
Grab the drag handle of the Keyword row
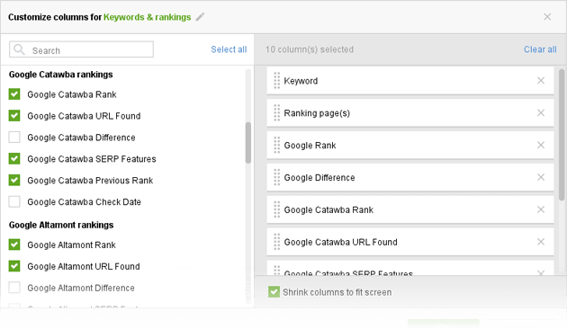(x=276, y=81)
